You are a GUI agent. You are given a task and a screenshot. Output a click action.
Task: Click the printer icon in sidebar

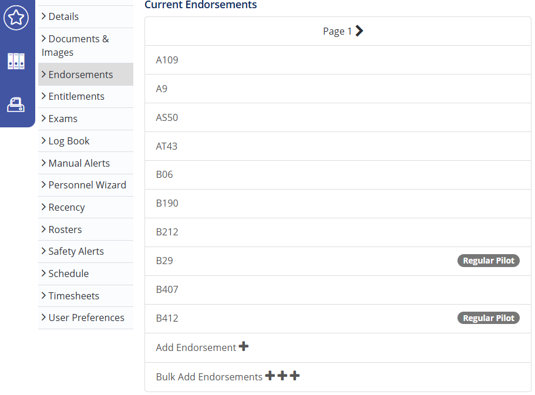pyautogui.click(x=16, y=104)
